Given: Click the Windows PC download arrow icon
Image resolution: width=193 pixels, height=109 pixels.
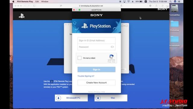Looking at the screenshot, I should click(x=59, y=98).
